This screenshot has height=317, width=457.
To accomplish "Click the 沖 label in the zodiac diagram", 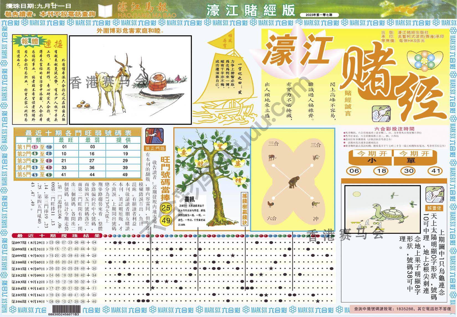I will [315, 219].
